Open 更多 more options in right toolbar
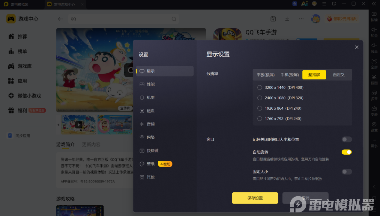Viewport: 380px width, 216px height. click(374, 143)
